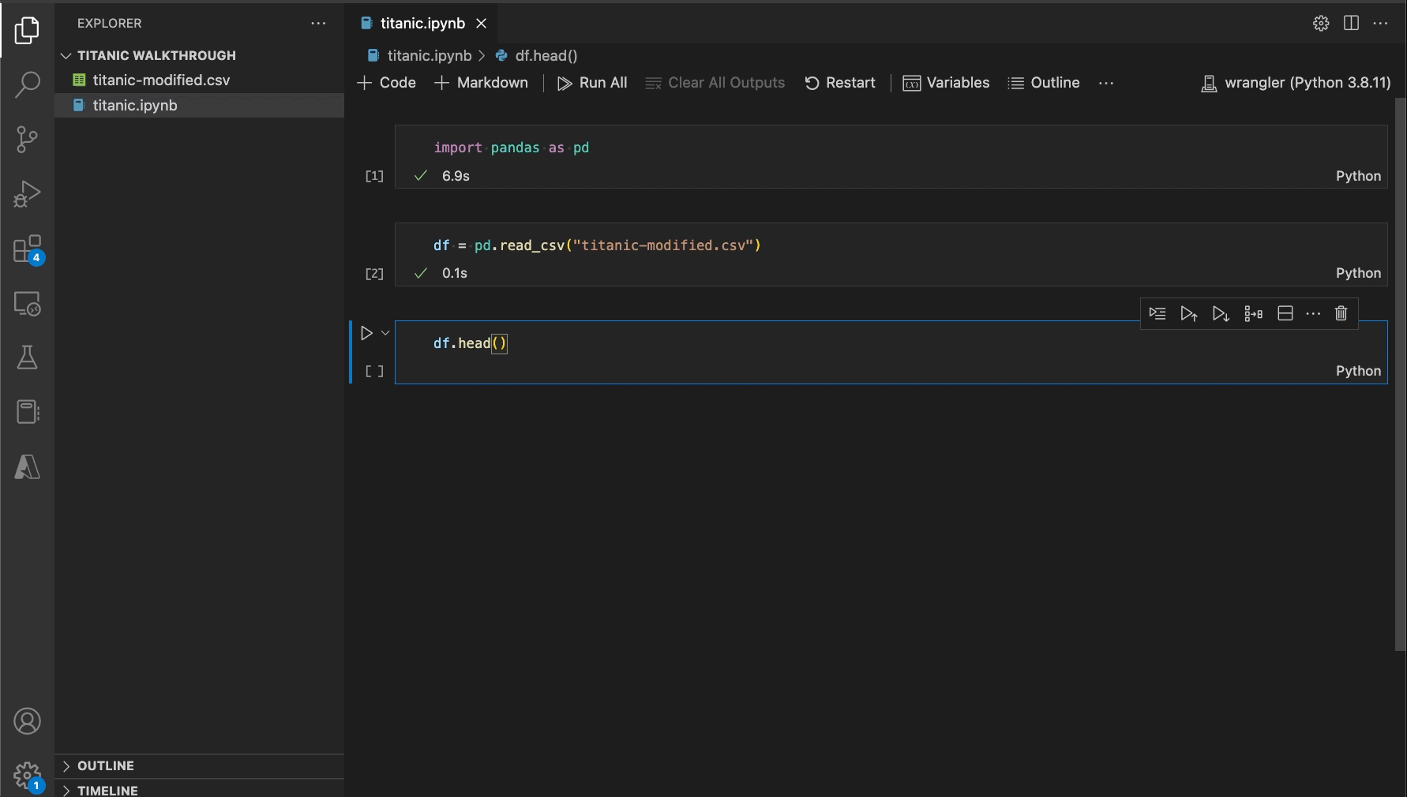Image resolution: width=1407 pixels, height=797 pixels.
Task: Open the notebook toolbar overflow menu
Action: pos(1106,83)
